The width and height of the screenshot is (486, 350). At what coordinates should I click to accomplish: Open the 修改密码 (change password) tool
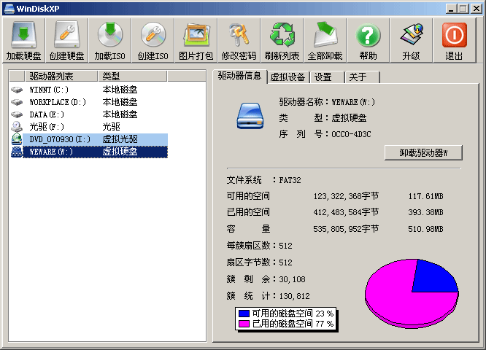pos(239,42)
